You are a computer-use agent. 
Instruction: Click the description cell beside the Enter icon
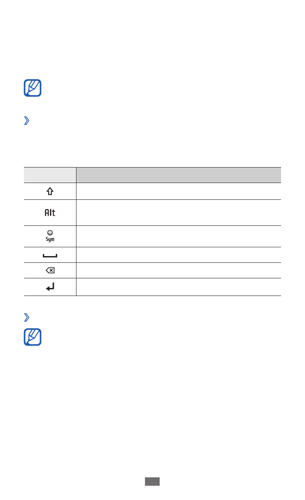(179, 287)
